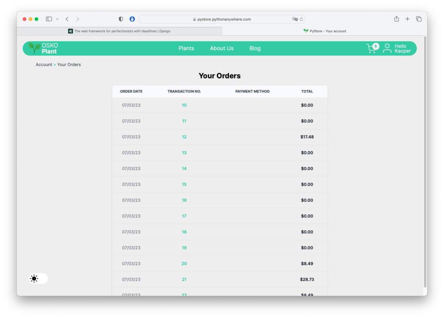Click the page vertical scrollbar
This screenshot has width=444, height=318.
click(425, 161)
